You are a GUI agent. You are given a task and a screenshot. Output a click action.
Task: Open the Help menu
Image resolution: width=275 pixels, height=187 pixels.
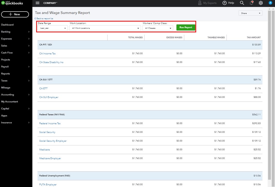coord(228,3)
